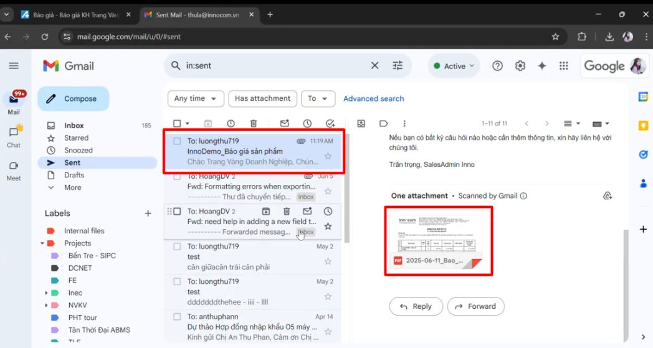Select InnoDemo_Báo giá sản phẩm email checkbox
Viewport: 653px width, 348px height.
177,141
